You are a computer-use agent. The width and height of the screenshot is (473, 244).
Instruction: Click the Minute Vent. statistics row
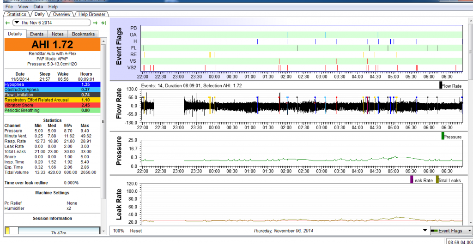pyautogui.click(x=51, y=136)
